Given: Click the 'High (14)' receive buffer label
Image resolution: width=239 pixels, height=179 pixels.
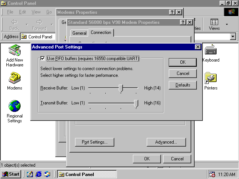Looking at the screenshot, I should [152, 88].
